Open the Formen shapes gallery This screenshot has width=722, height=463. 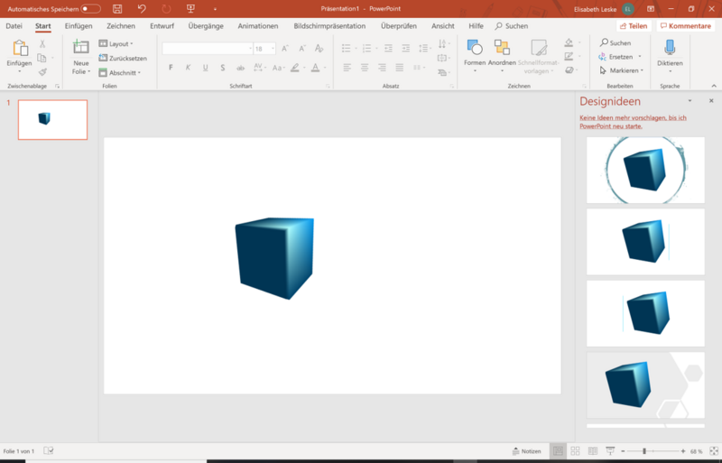pyautogui.click(x=475, y=49)
